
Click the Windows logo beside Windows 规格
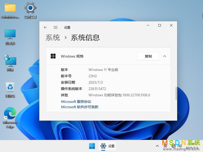click(53, 56)
